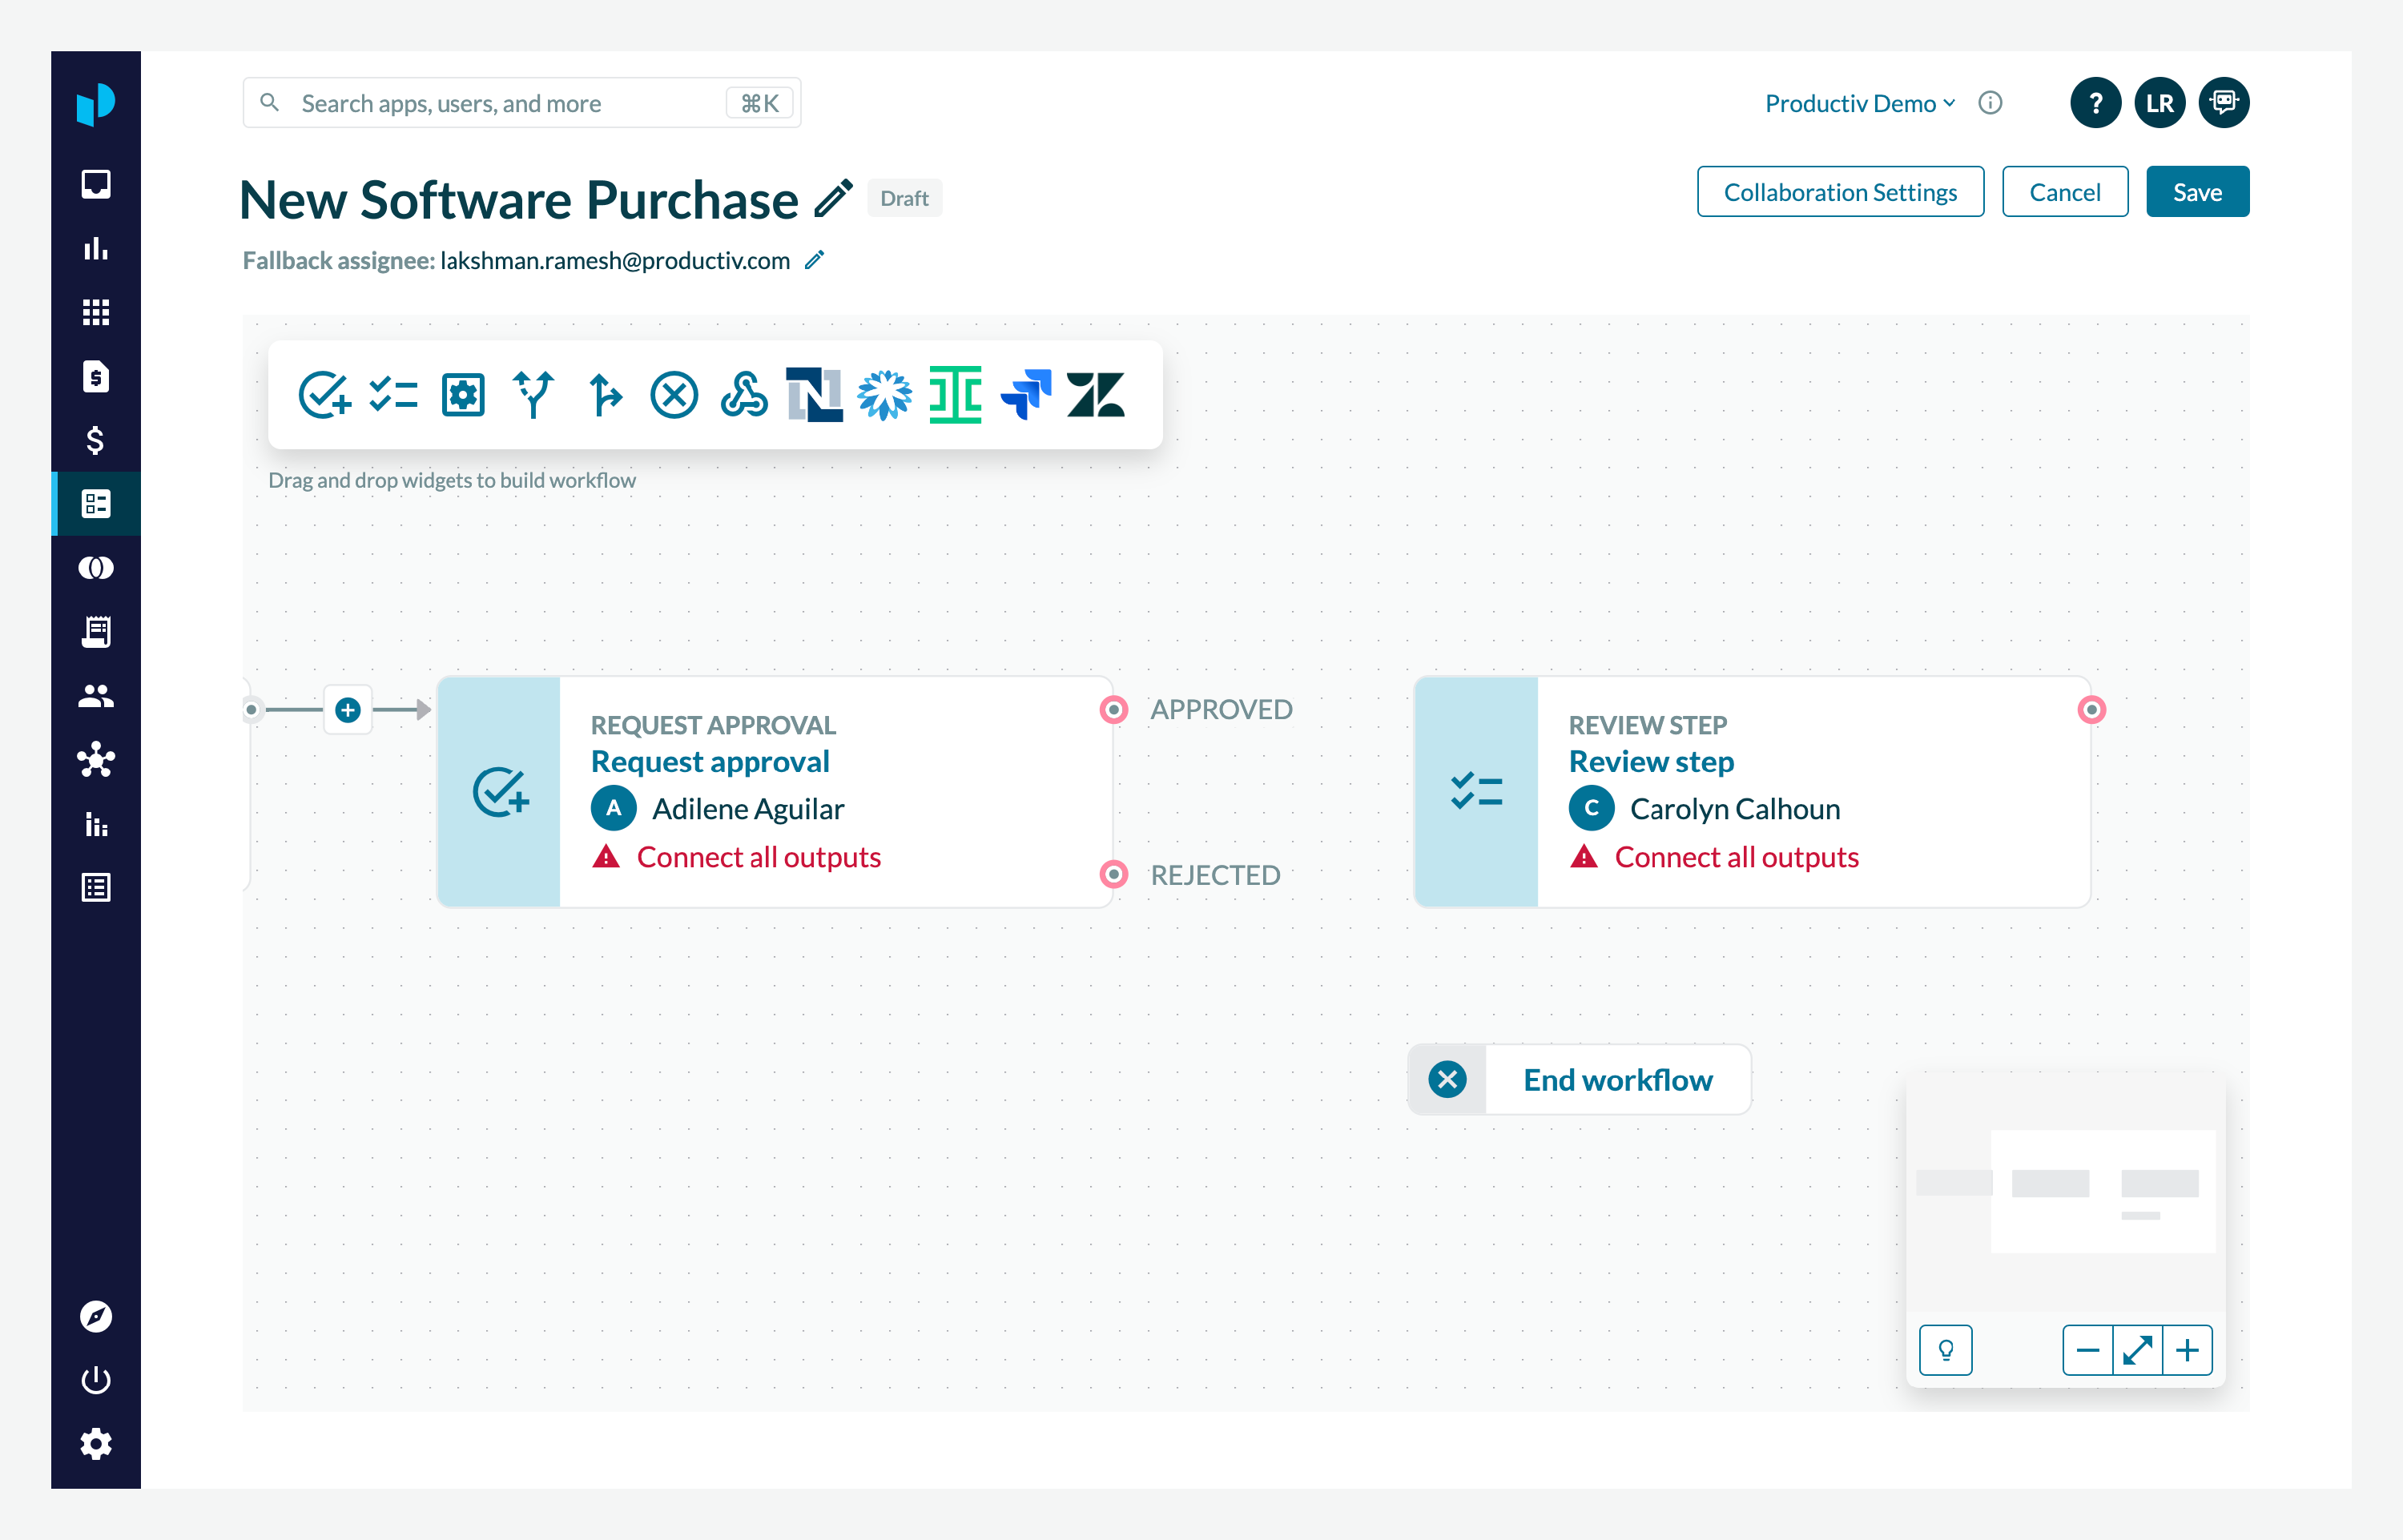Save the workflow
Image resolution: width=2403 pixels, height=1540 pixels.
(2196, 192)
